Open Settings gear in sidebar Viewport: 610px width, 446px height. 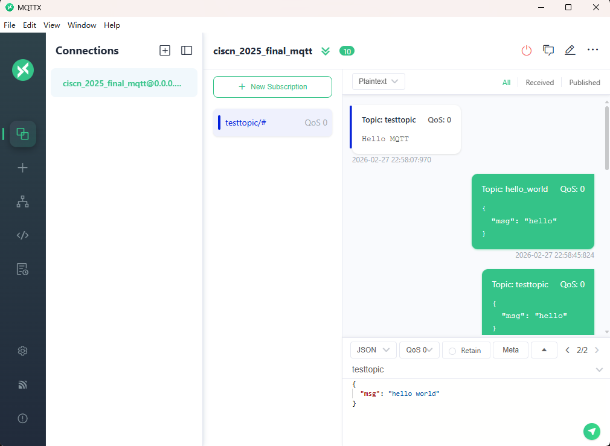coord(23,351)
